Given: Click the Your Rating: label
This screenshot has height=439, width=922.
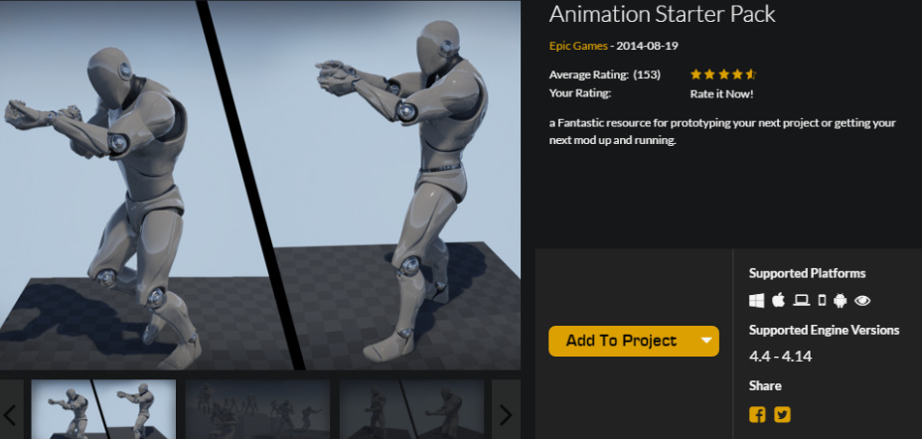Looking at the screenshot, I should tap(580, 93).
